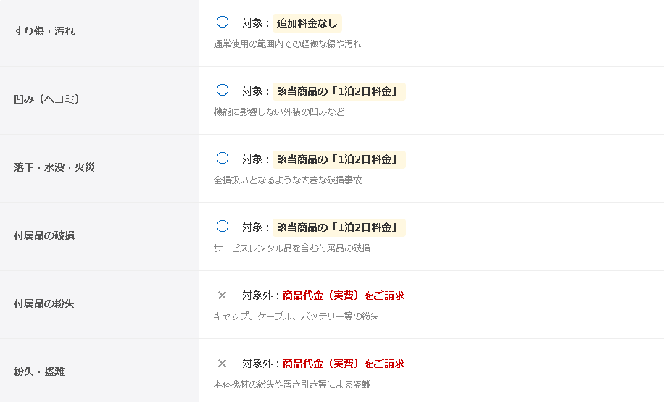The image size is (664, 402).
Task: Select the すり傷・汚れ row header
Action: (44, 31)
